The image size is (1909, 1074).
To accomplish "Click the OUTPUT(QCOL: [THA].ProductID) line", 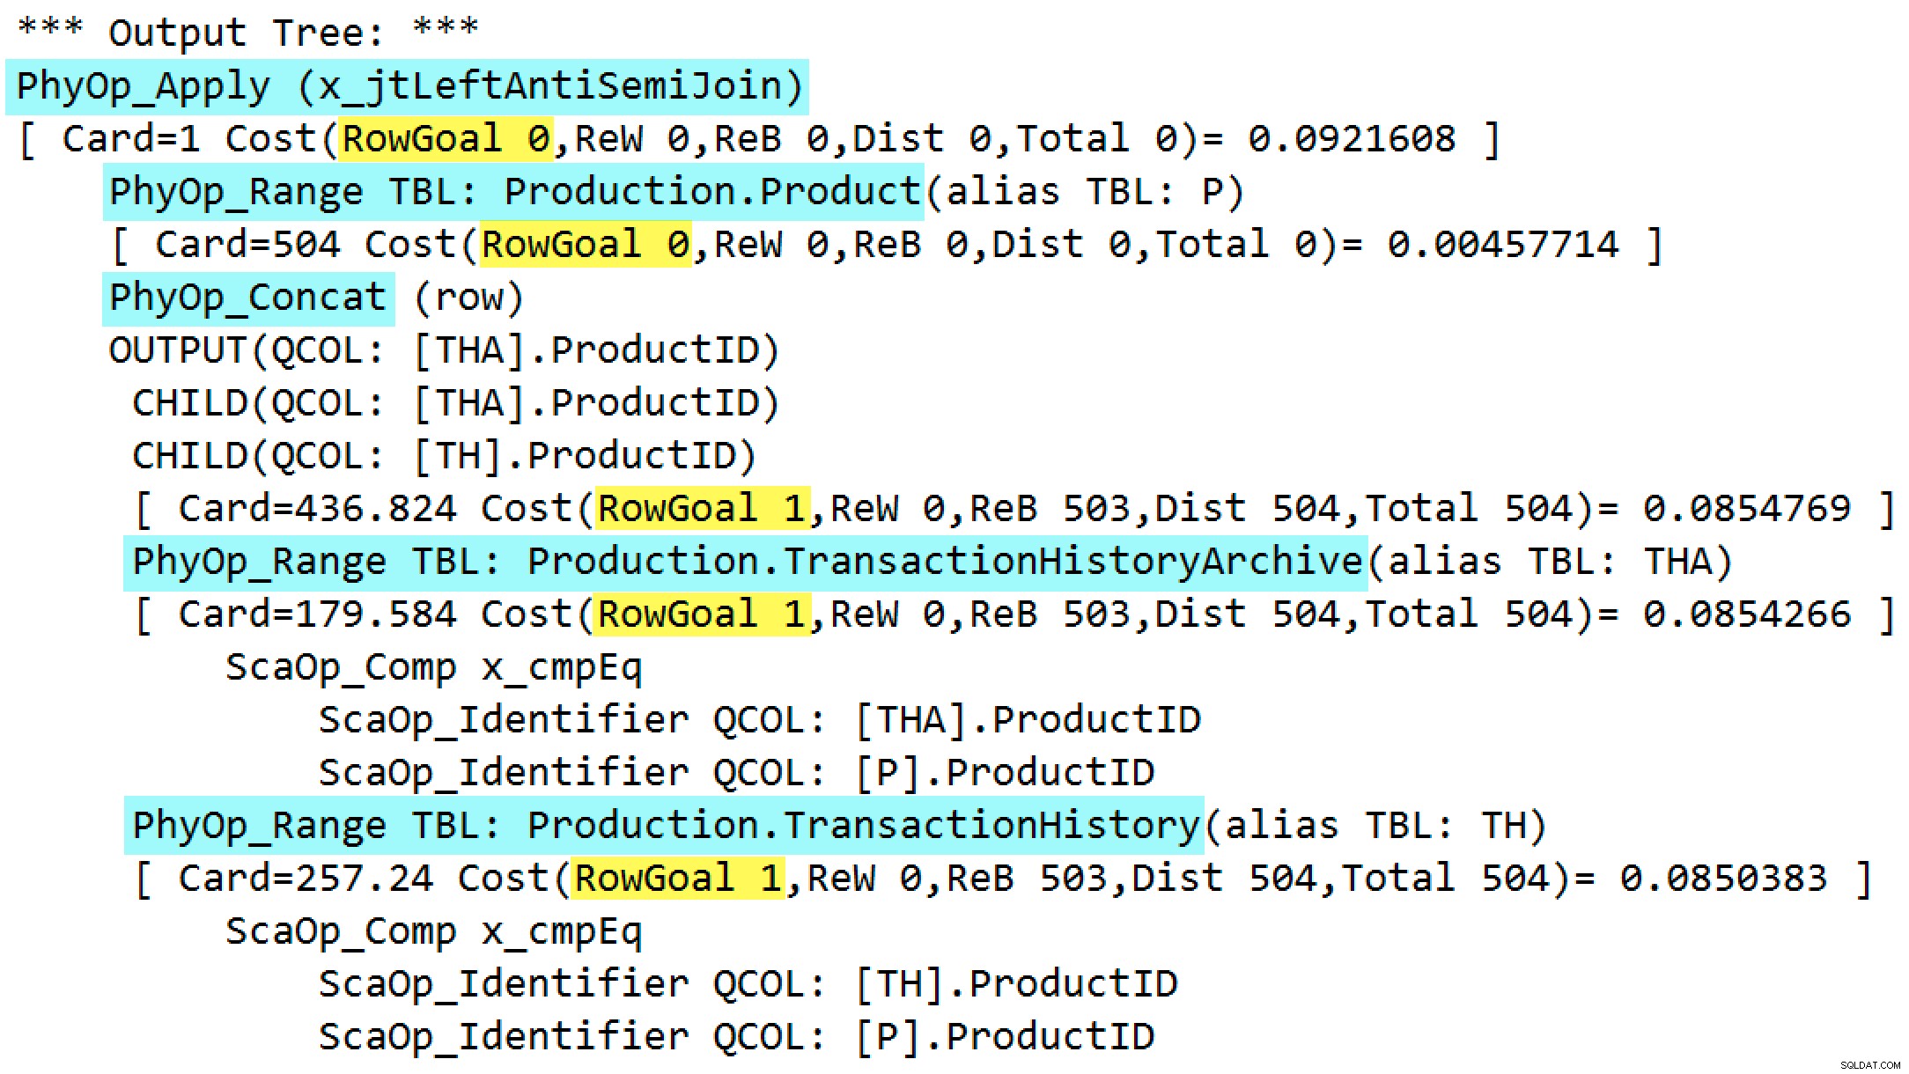I will 444,350.
